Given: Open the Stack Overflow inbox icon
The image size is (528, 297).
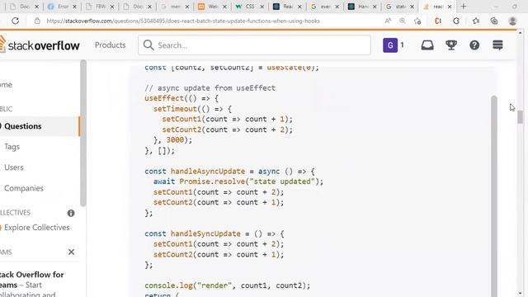Looking at the screenshot, I should coord(427,45).
